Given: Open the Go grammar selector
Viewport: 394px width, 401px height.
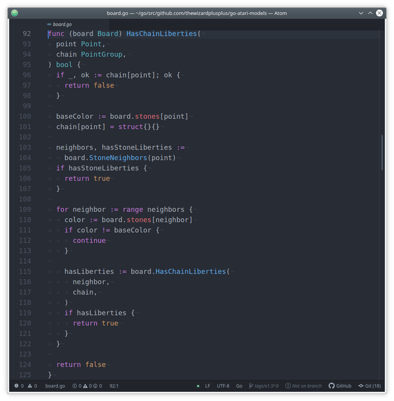Looking at the screenshot, I should [x=239, y=386].
